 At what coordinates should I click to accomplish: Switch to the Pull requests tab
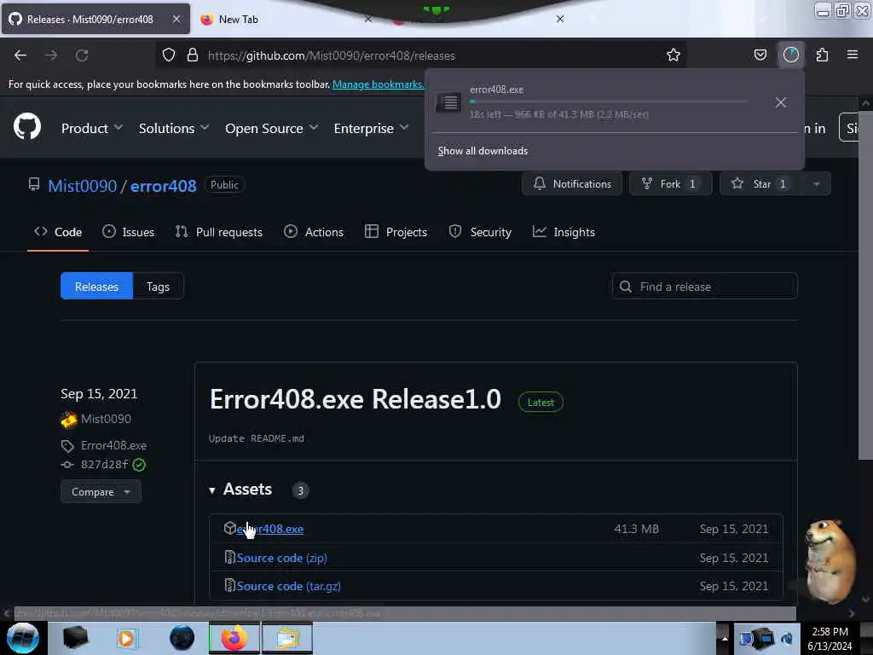tap(219, 232)
